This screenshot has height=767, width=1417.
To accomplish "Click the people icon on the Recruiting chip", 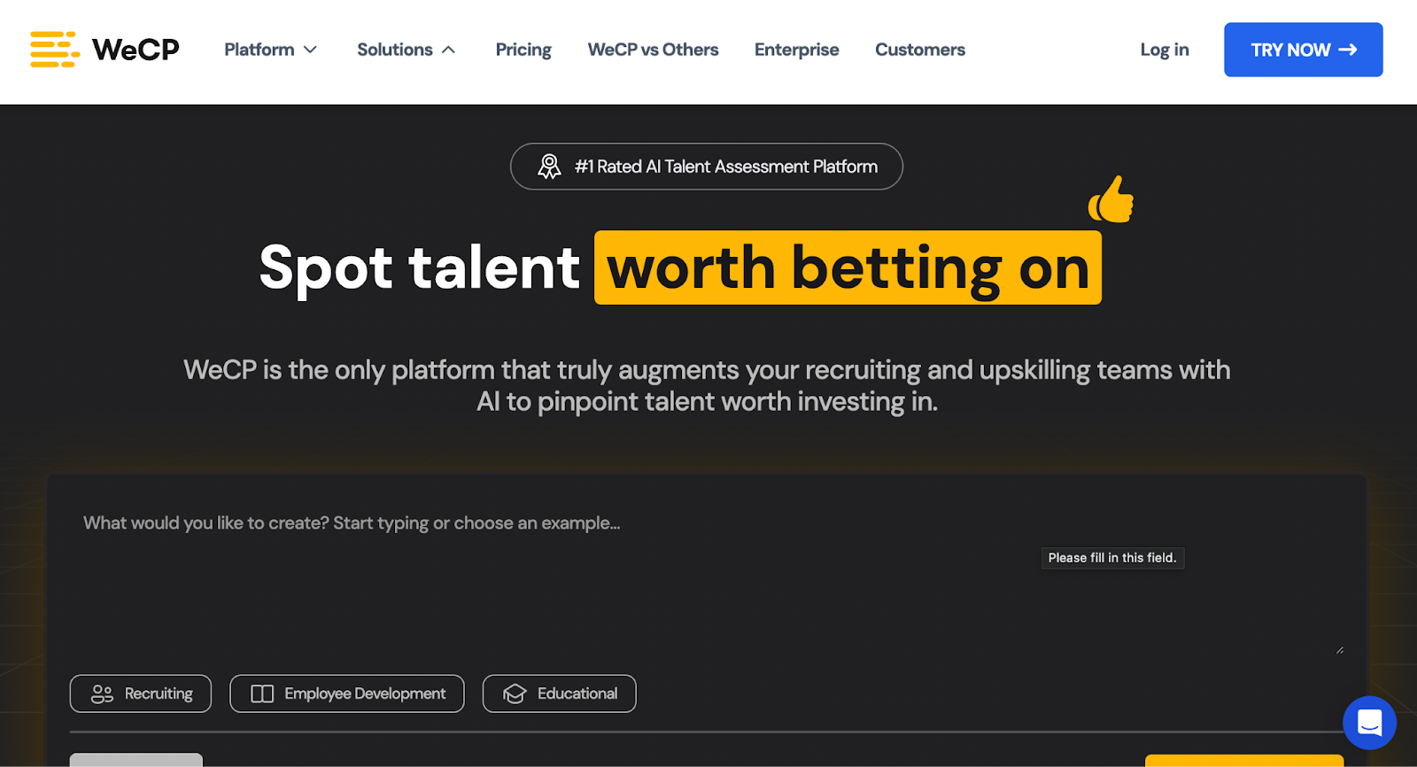I will point(100,693).
